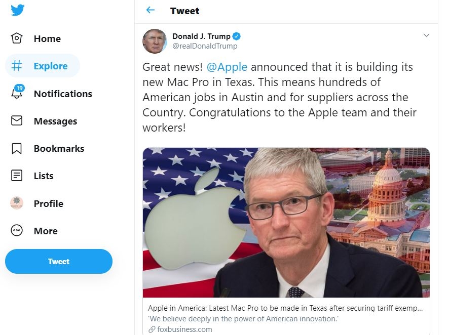449x335 pixels.
Task: Select the Explore hashtag icon
Action: [x=17, y=66]
